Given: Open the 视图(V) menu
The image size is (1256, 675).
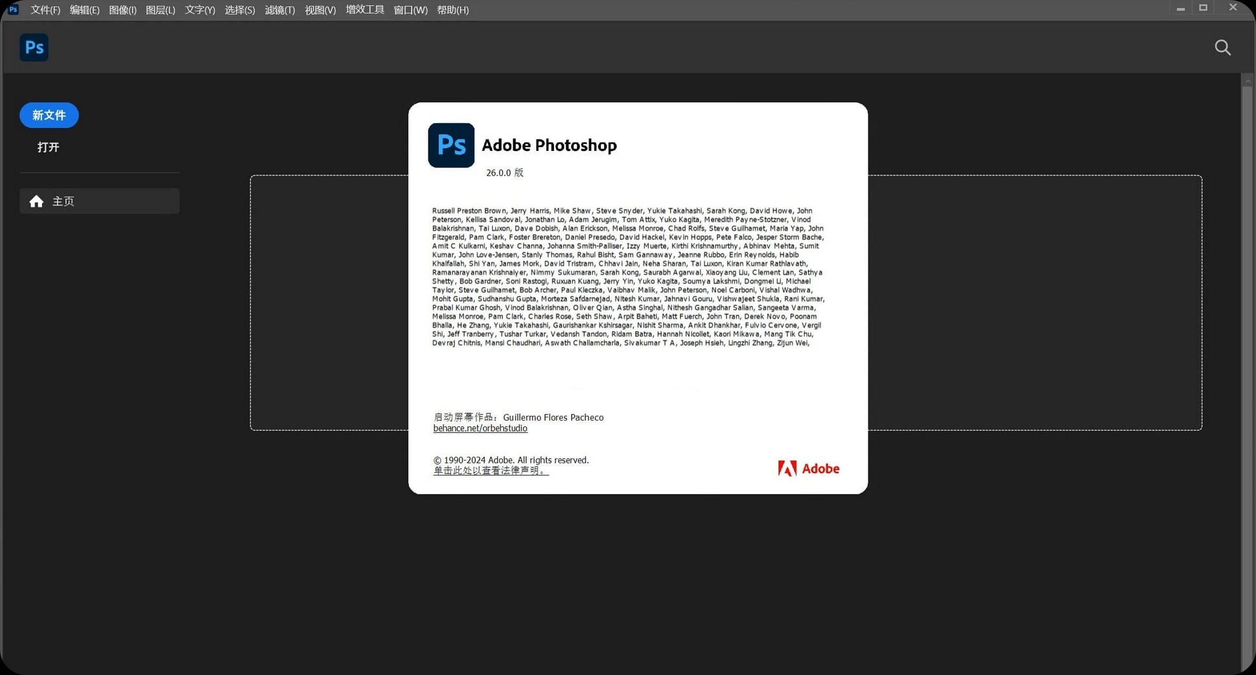Looking at the screenshot, I should [x=320, y=10].
